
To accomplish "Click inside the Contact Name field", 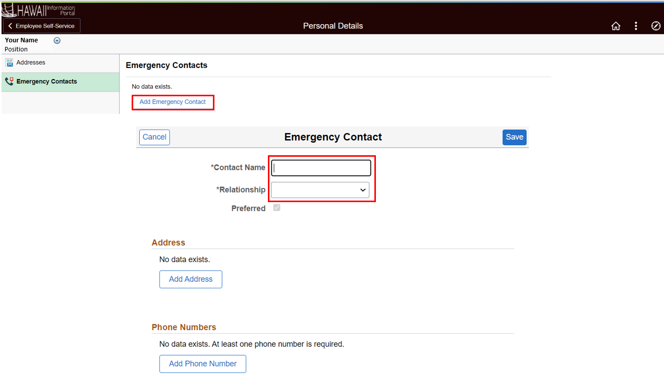I will (x=321, y=167).
